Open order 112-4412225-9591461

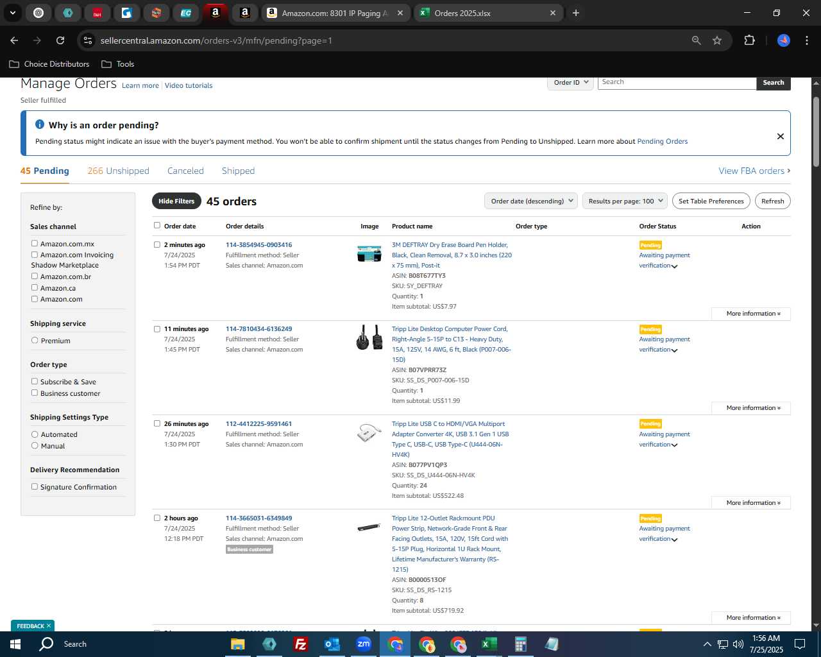(258, 424)
